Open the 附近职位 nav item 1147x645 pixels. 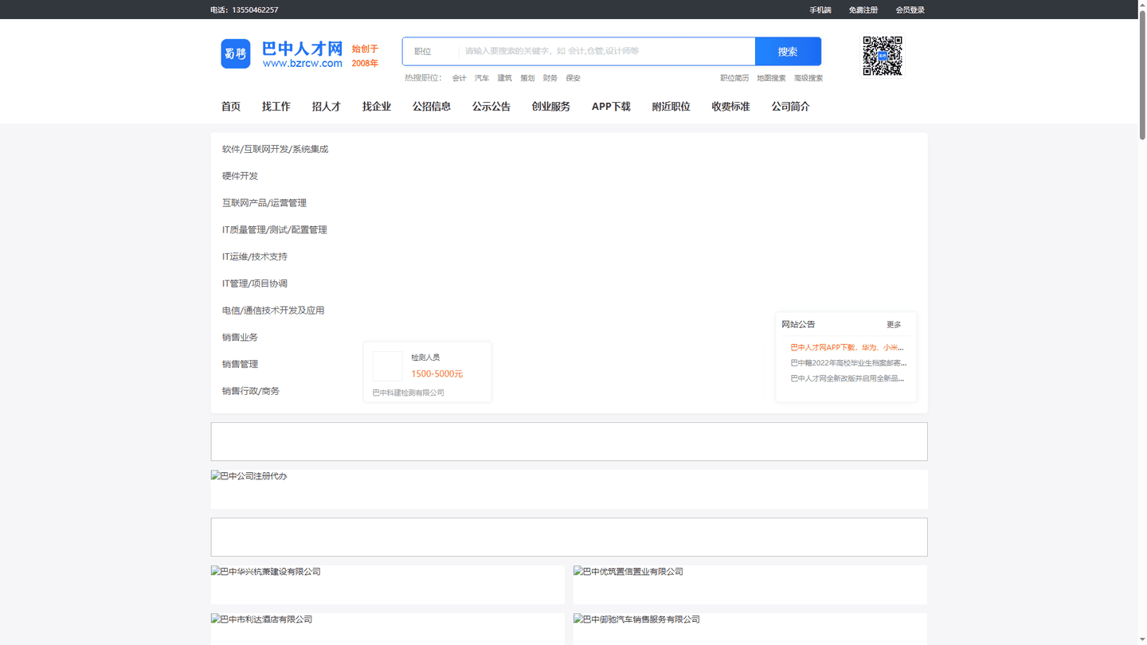(x=671, y=107)
